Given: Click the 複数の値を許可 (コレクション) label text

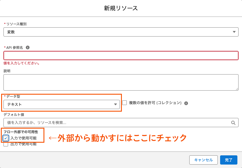Looking at the screenshot, I should click(x=155, y=103).
